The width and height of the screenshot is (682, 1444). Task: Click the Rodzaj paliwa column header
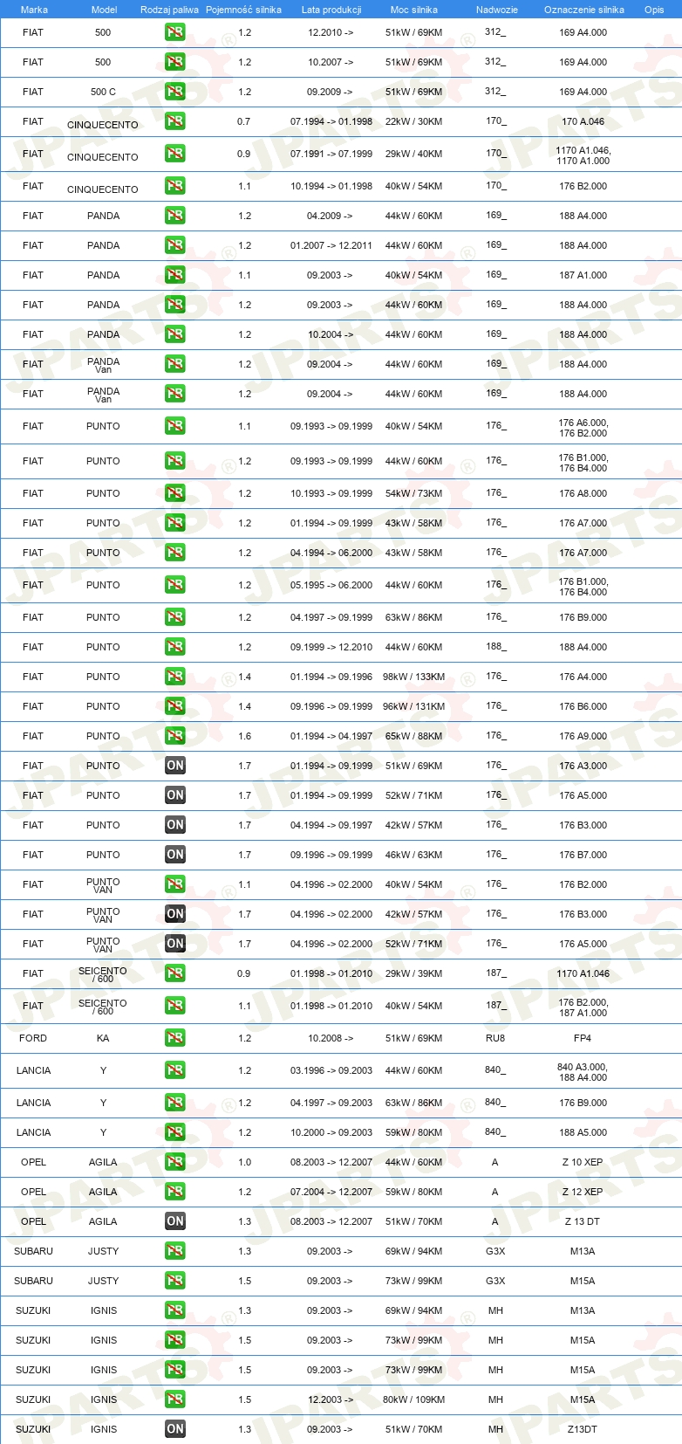[169, 10]
